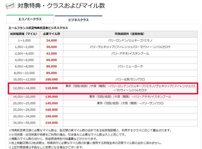Click the miles value 100,000
Viewport: 202px width, 149px height.
point(51,79)
